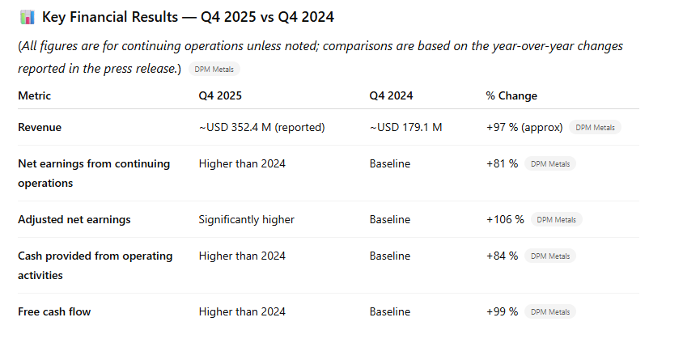Click the Key Financial Results heading text

click(x=188, y=17)
